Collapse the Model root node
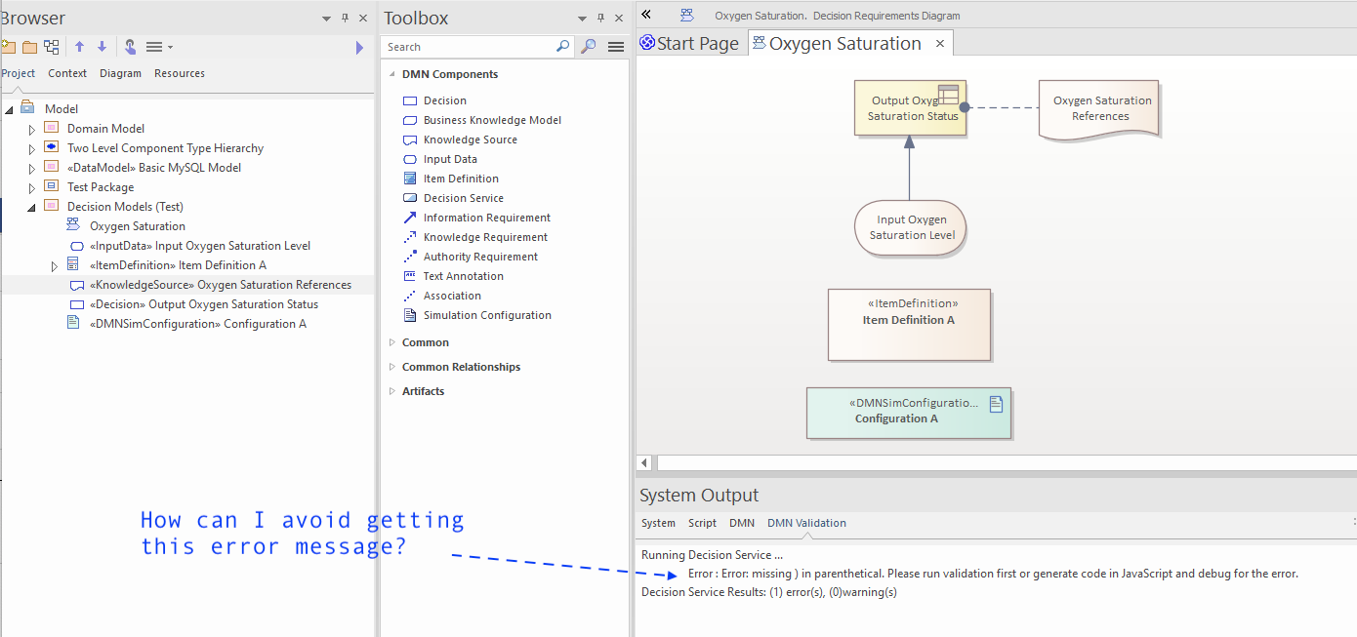 point(9,109)
